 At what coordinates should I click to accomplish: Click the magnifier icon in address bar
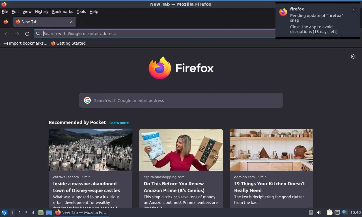38,34
